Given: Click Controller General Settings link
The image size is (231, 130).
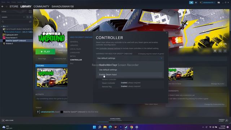Looking at the screenshot, I should [110, 48].
